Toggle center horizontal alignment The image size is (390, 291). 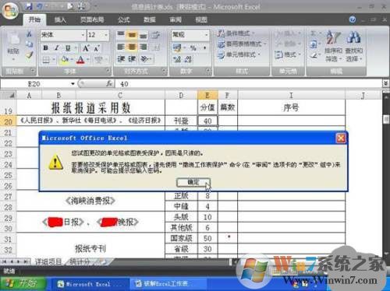tap(132, 47)
